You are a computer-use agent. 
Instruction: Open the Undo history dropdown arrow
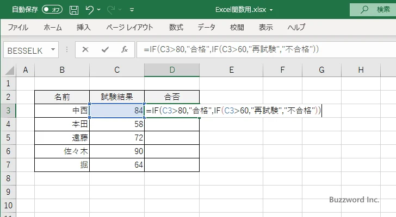click(99, 10)
